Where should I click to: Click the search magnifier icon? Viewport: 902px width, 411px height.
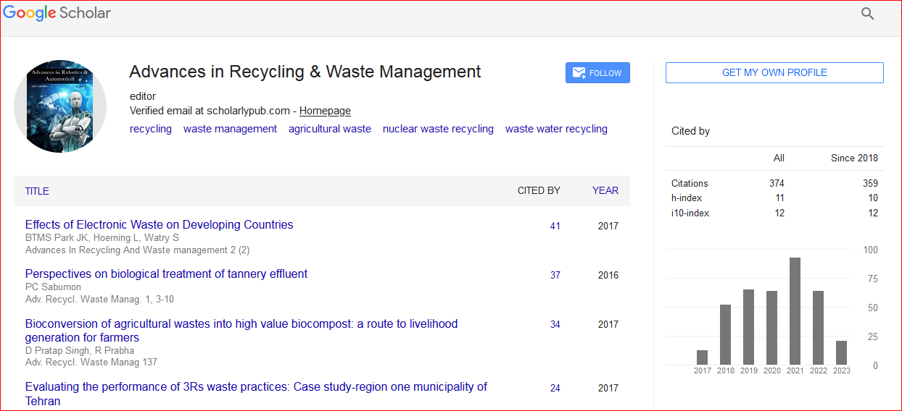click(867, 14)
